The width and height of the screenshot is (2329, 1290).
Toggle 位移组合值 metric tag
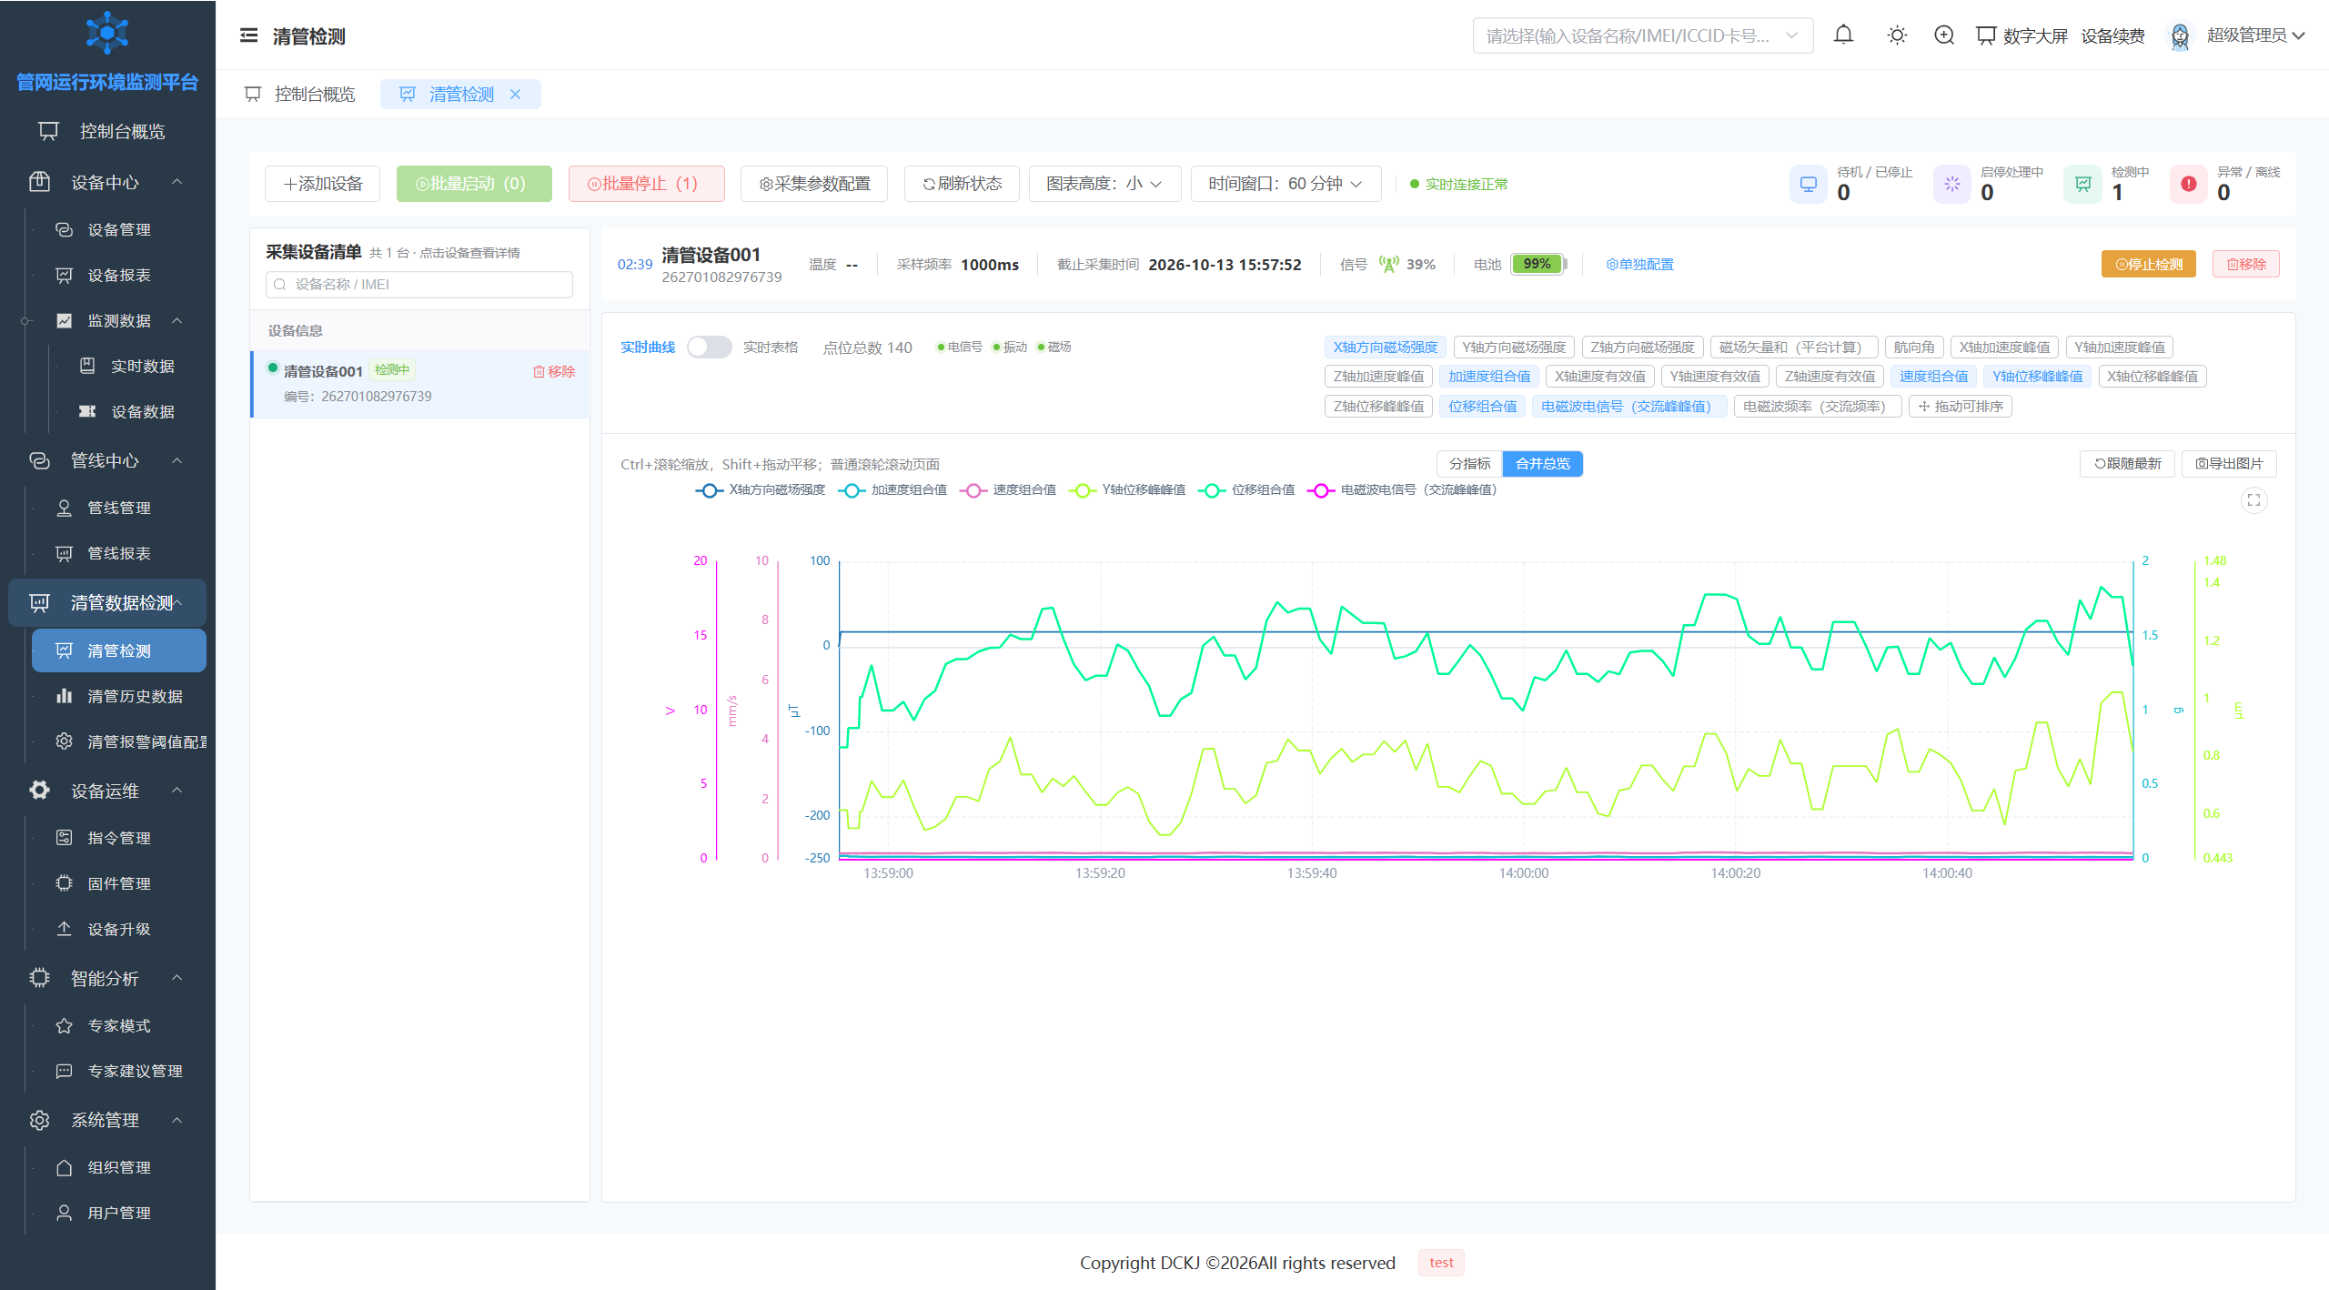point(1482,406)
